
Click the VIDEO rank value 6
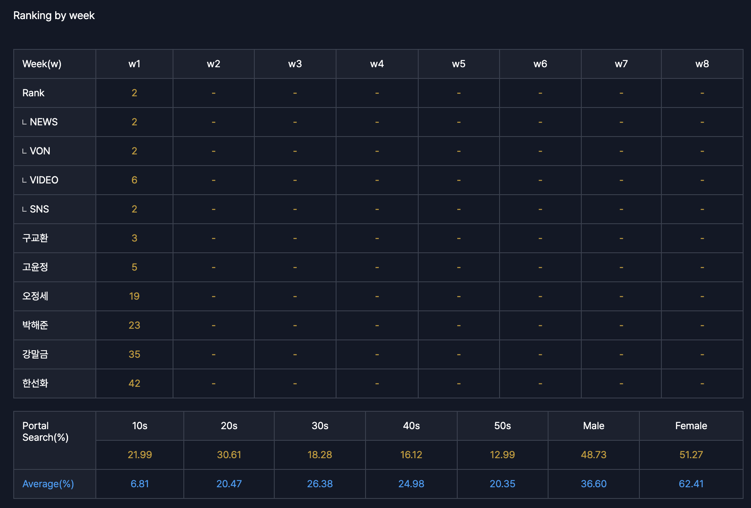[x=134, y=180]
